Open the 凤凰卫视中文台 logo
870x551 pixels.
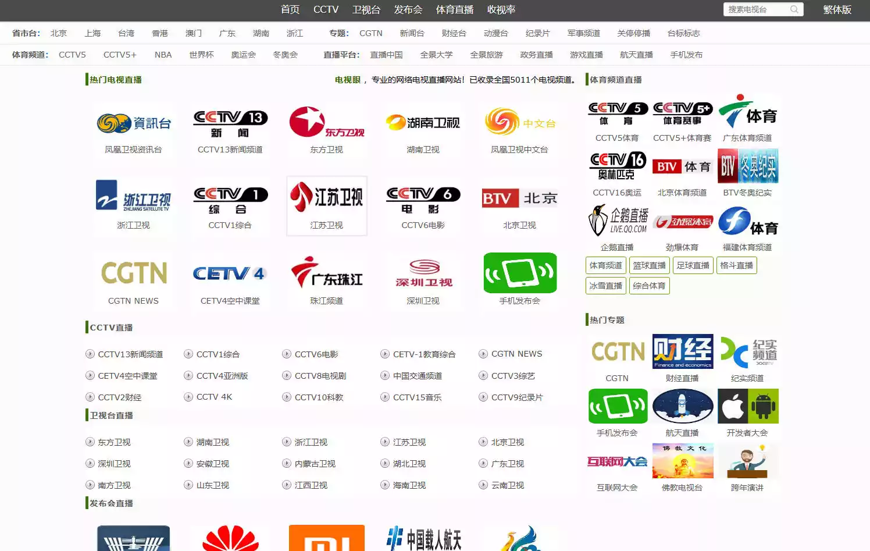[520, 122]
